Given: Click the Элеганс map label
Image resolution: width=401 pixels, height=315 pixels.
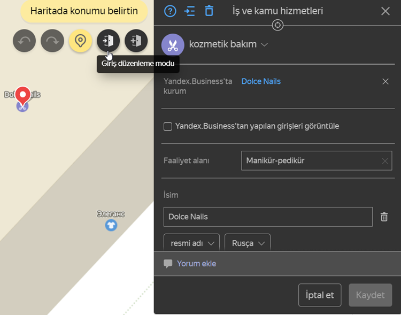Looking at the screenshot, I should click(x=111, y=214).
